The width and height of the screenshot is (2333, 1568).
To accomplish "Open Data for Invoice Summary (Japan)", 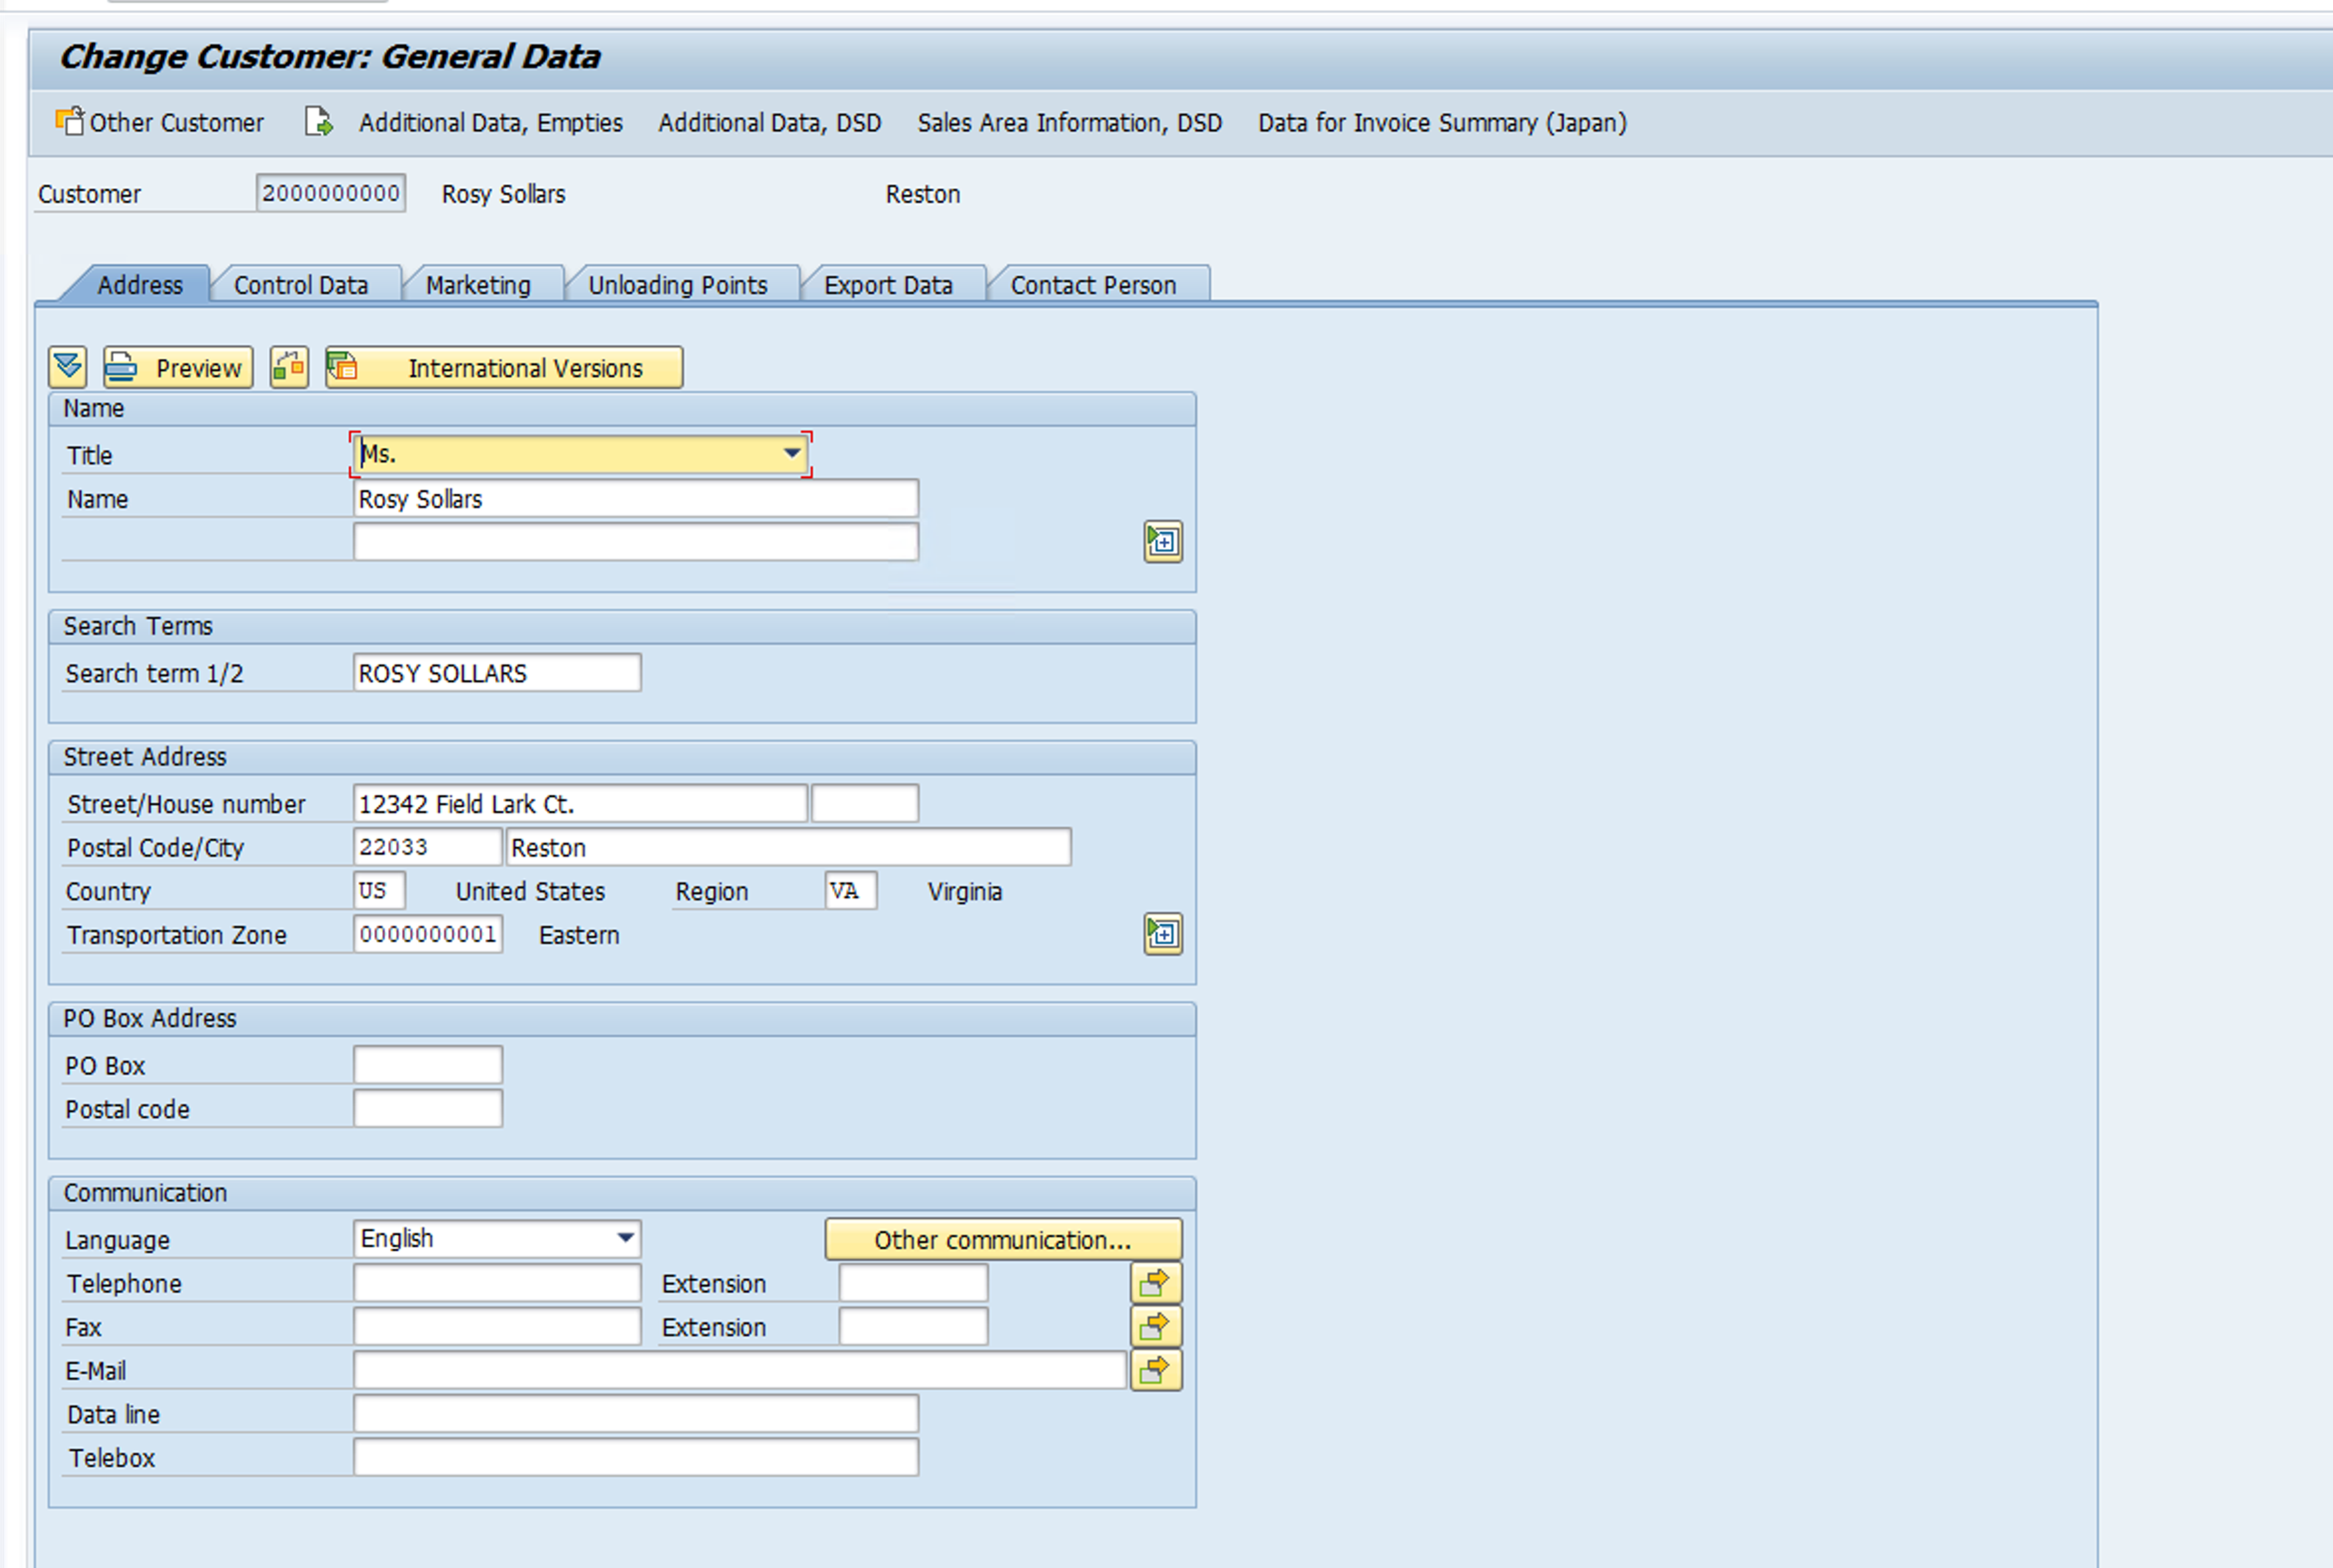I will (1442, 122).
